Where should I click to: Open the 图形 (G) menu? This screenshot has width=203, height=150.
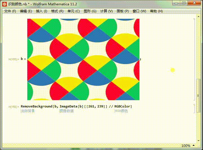[x=90, y=11]
